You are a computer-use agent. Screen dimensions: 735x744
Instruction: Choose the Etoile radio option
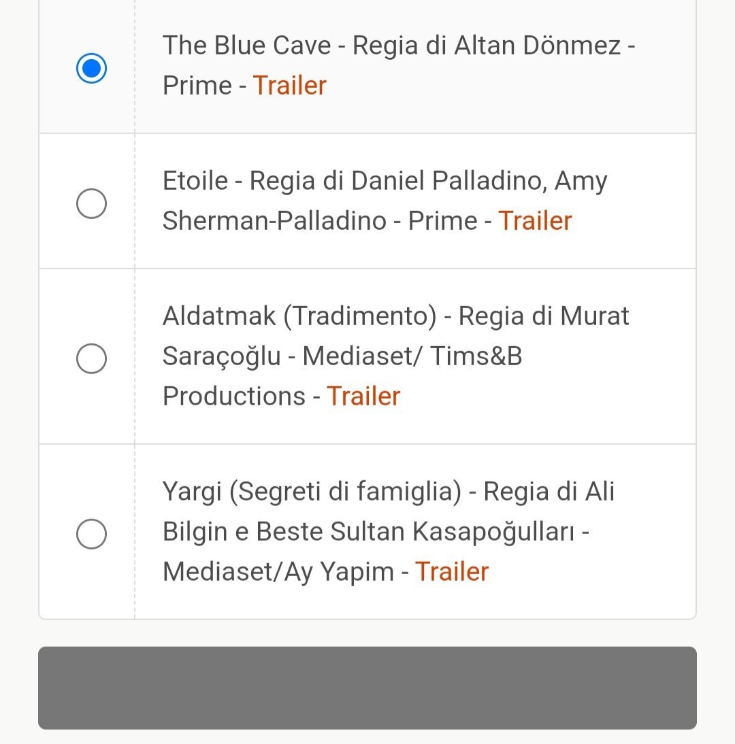coord(91,203)
